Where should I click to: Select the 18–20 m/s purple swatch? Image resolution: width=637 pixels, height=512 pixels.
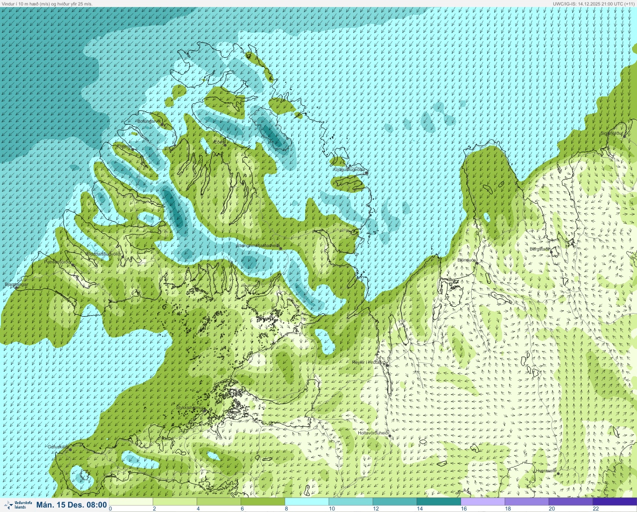point(527,502)
